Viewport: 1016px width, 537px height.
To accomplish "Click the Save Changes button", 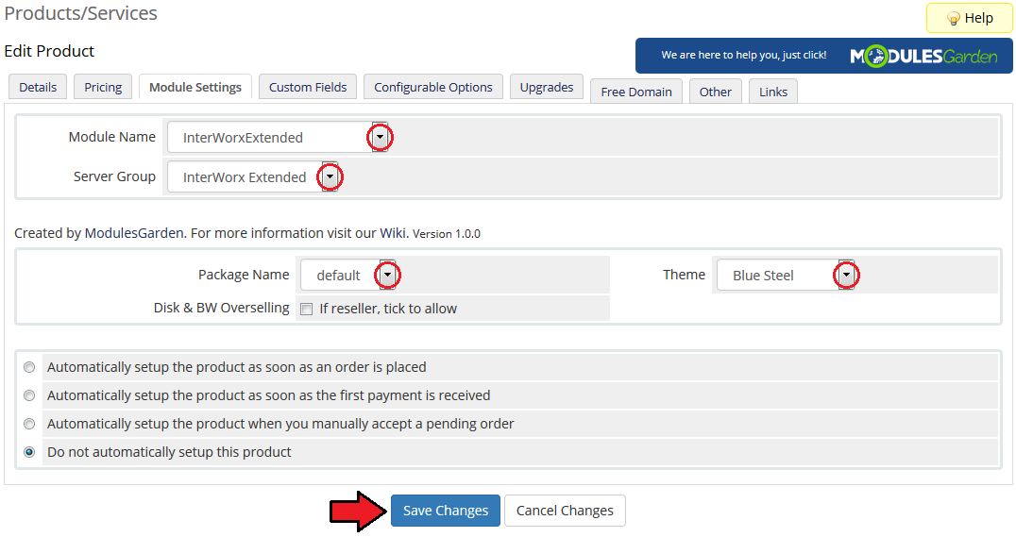I will [x=445, y=511].
